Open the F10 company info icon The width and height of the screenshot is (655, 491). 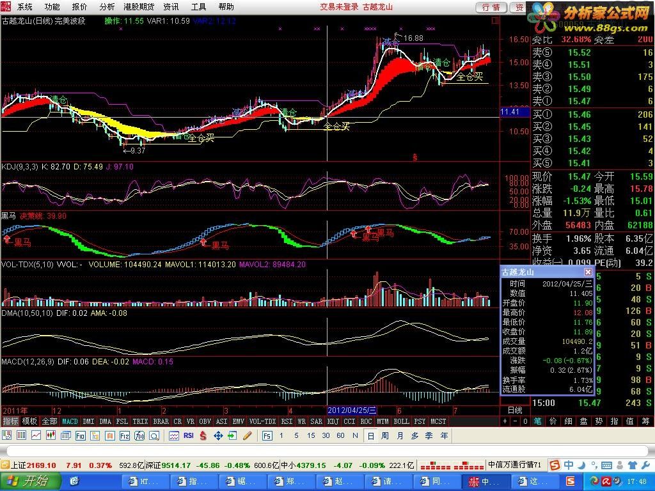pos(80,436)
